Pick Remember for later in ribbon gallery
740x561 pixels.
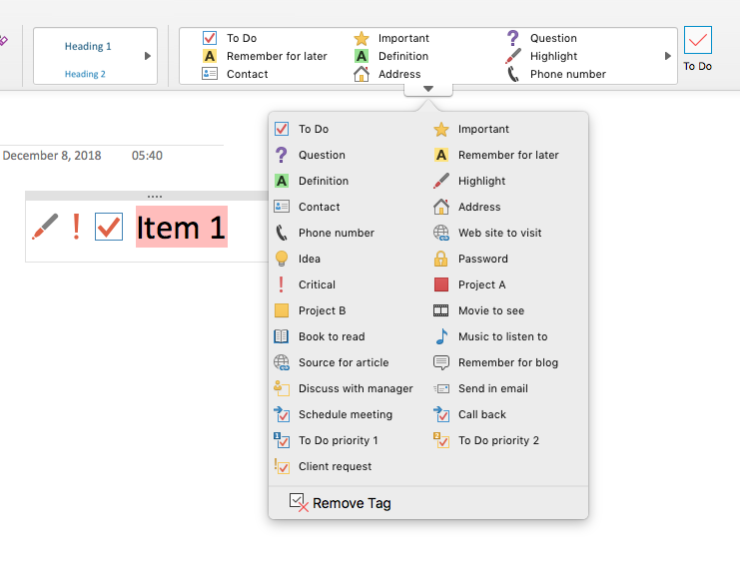pyautogui.click(x=265, y=56)
